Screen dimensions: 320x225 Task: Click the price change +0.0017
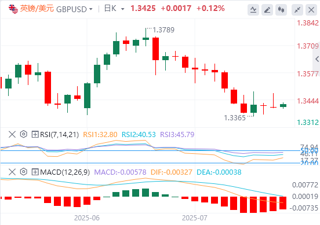176,8
